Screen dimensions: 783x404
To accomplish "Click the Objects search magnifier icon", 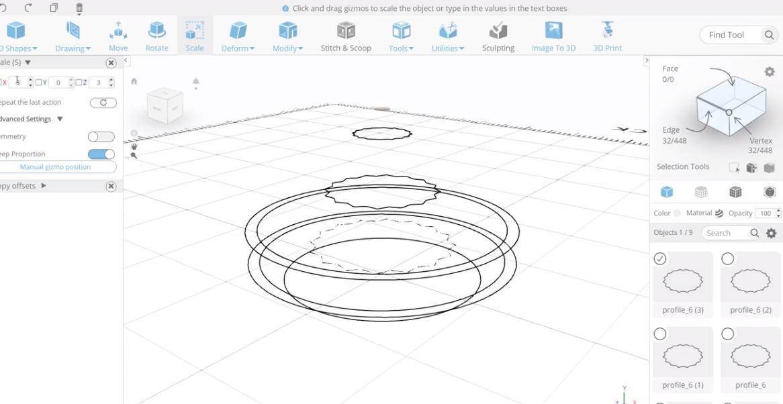I will point(755,233).
